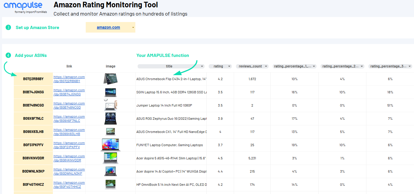The height and width of the screenshot is (194, 414).
Task: Click the image column header
Action: pyautogui.click(x=111, y=66)
